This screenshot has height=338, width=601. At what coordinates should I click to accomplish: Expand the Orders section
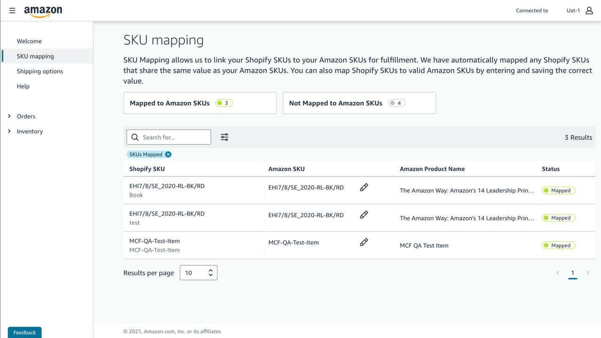tap(26, 116)
